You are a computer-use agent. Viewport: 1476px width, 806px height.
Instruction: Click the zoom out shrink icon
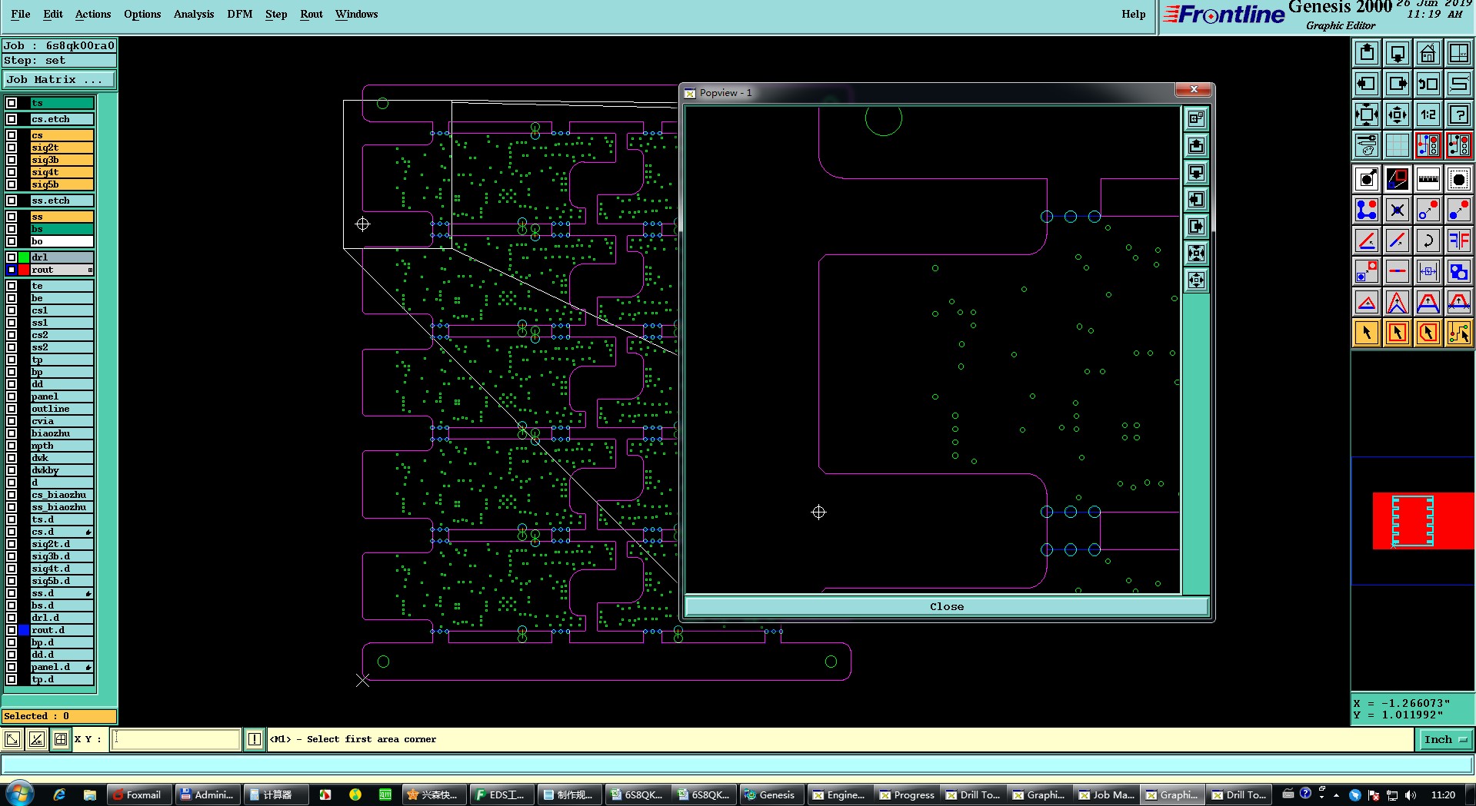[1398, 114]
